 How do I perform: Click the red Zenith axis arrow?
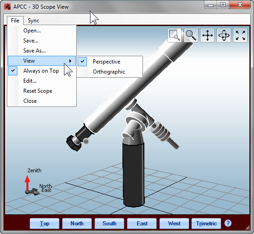click(27, 183)
